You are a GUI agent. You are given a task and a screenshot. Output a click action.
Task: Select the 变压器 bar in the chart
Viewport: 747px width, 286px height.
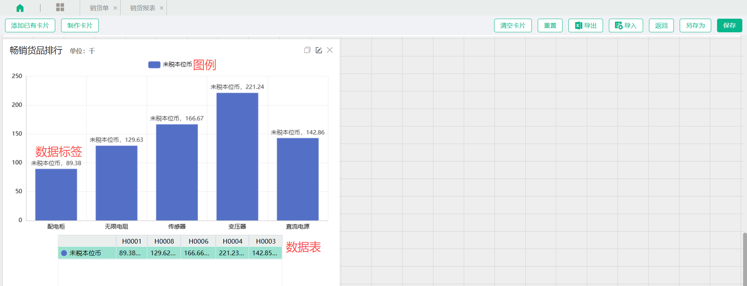[x=237, y=156]
